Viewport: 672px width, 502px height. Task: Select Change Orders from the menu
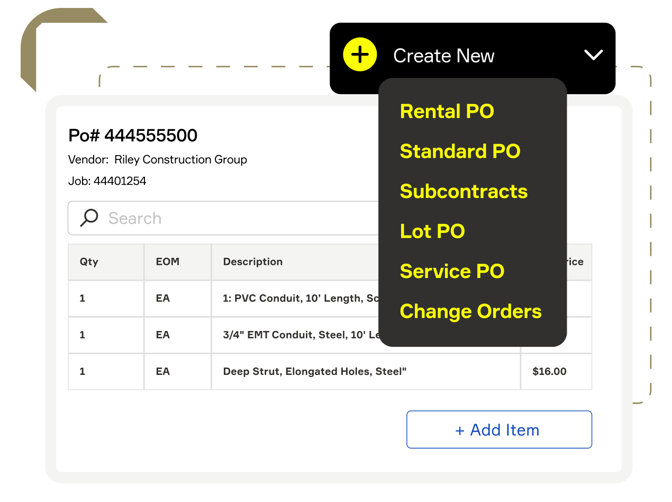pos(471,311)
